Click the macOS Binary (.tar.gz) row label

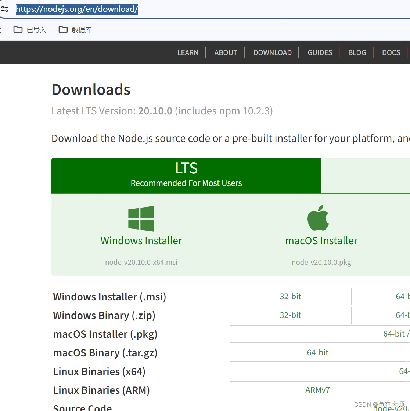tap(105, 353)
